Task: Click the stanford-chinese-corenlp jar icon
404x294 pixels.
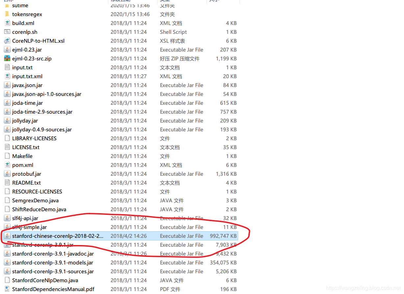Action: 7,236
